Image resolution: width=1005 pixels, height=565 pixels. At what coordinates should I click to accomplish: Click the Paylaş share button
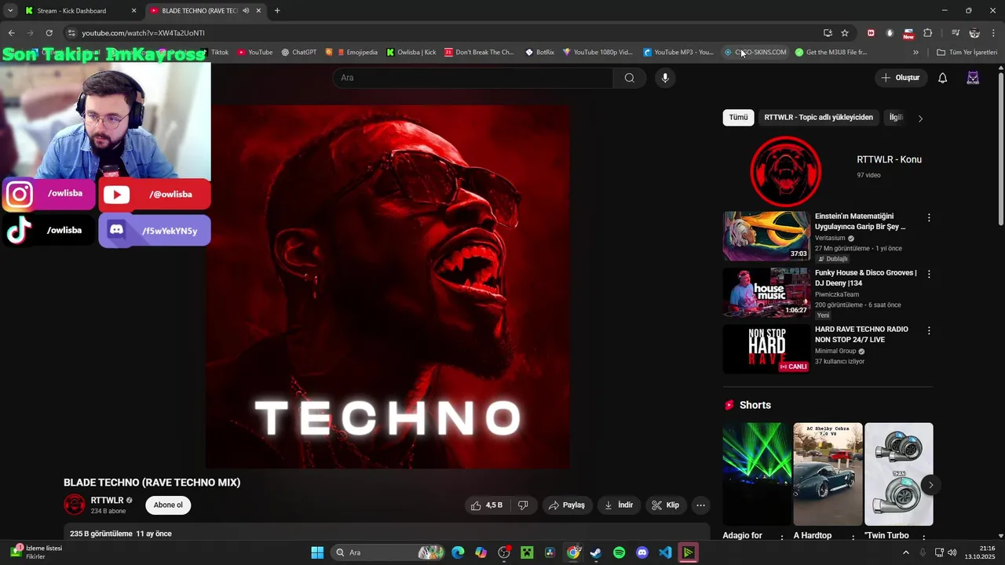[566, 505]
